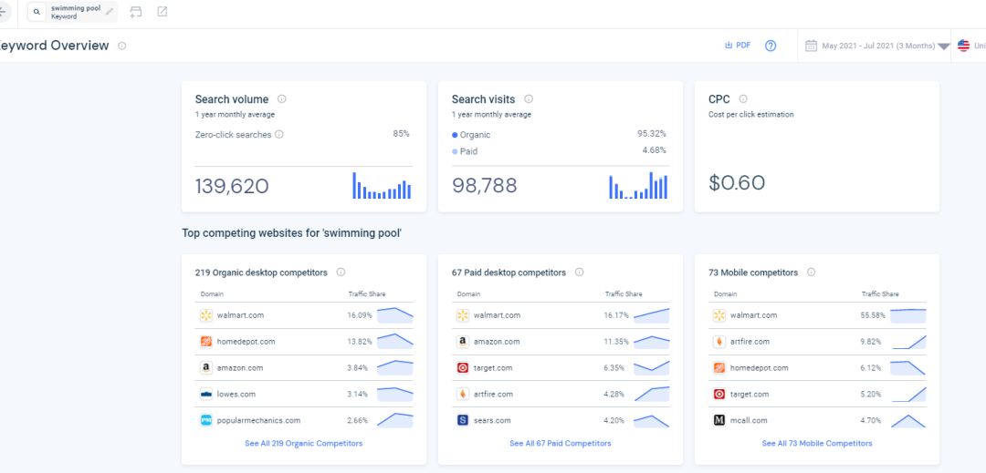Click the Search volume bar chart
The image size is (986, 473).
(x=382, y=186)
